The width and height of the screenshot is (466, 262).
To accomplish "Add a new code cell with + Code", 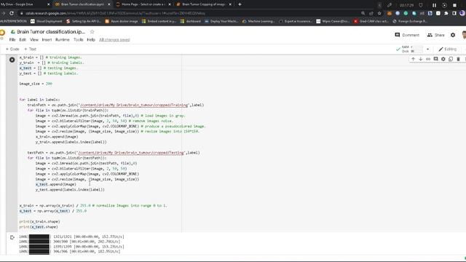I will [12, 49].
